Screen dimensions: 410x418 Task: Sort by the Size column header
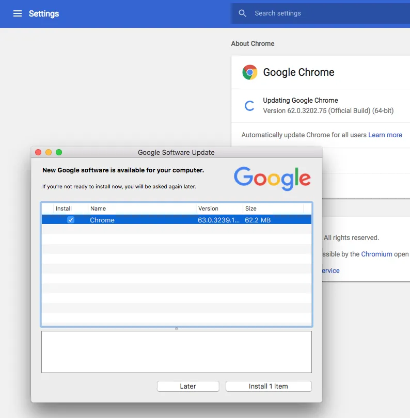273,208
